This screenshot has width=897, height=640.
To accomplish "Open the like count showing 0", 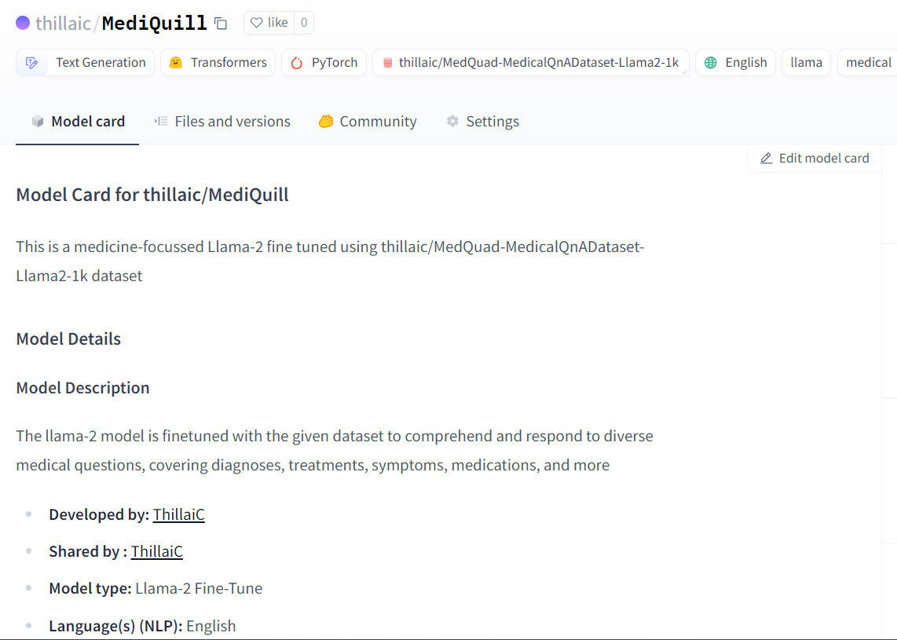I will point(304,23).
